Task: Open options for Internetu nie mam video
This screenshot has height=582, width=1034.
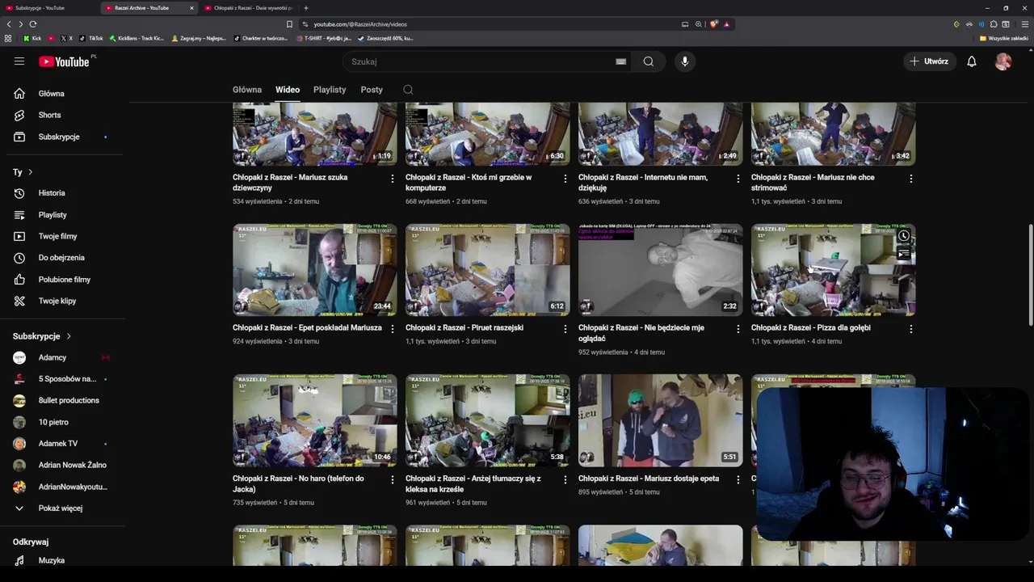Action: click(738, 179)
